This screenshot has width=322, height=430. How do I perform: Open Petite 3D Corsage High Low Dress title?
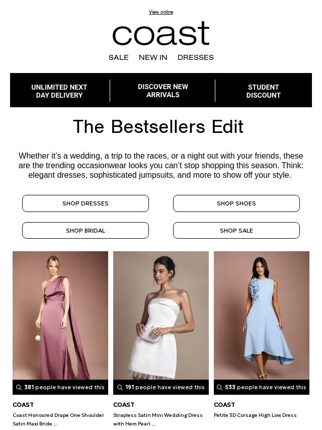pos(255,415)
